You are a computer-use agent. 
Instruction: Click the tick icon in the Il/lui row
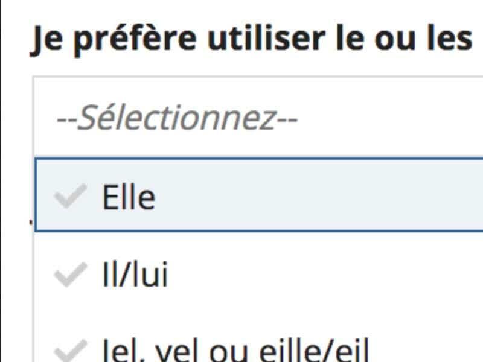[x=71, y=276]
